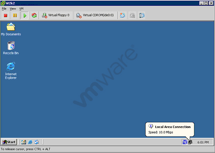Click the VMware Tools tray icon
Image resolution: width=215 pixels, height=153 pixels.
[x=185, y=142]
